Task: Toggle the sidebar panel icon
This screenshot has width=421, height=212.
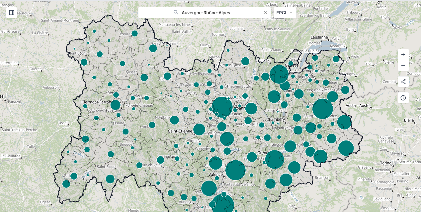Action: (12, 13)
